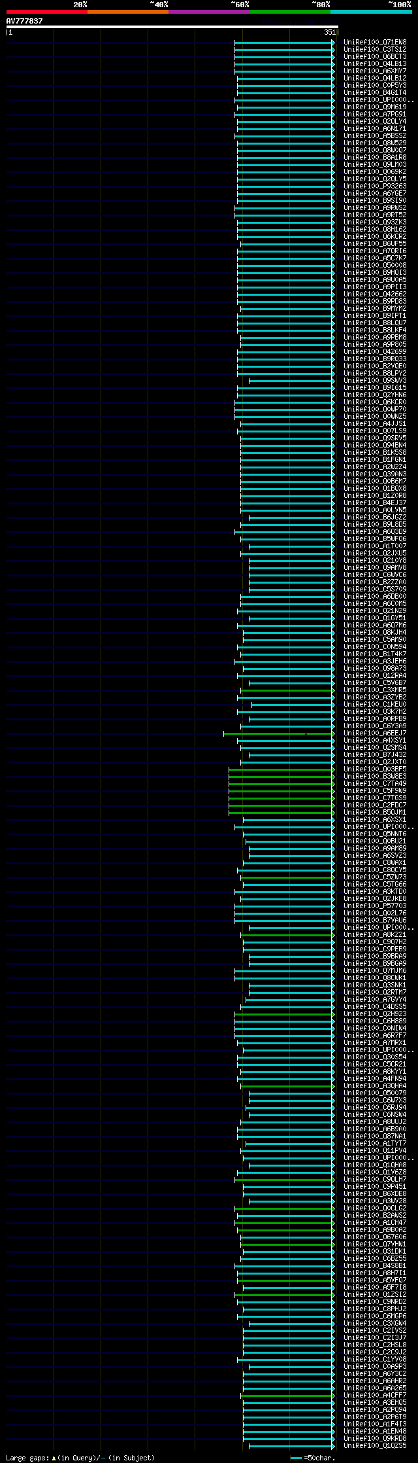Click the green alignment bar for UniRef100_A6EEJ7
The image size is (418, 1463).
(x=279, y=733)
